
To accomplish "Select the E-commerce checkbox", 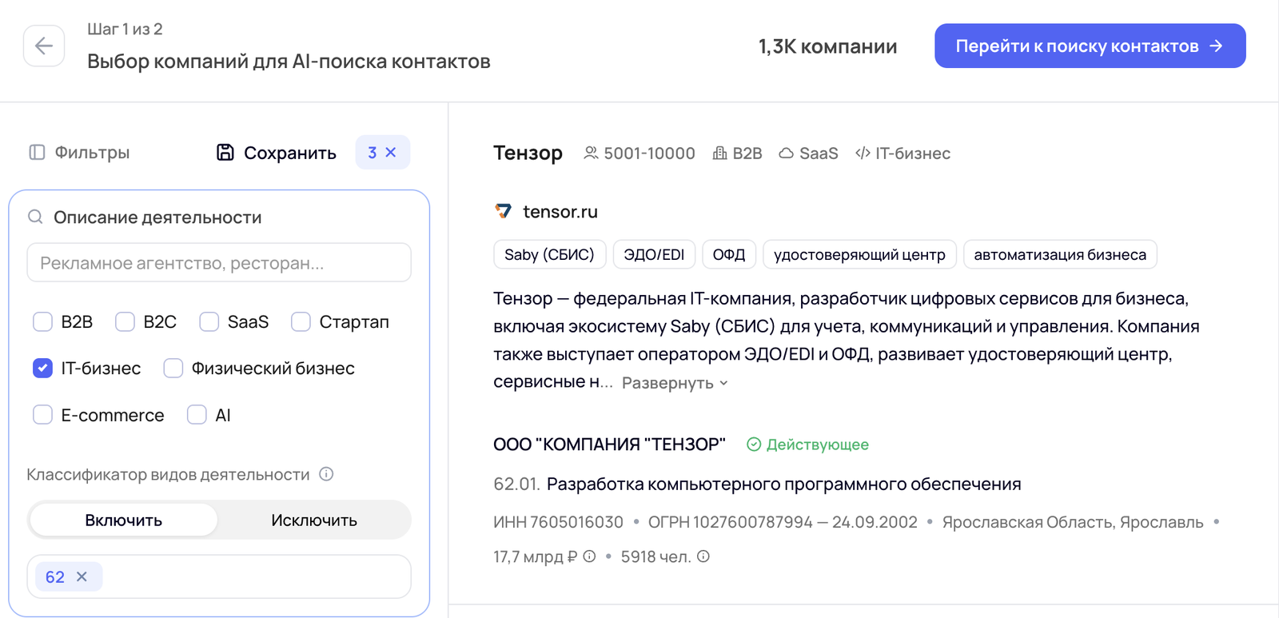I will pyautogui.click(x=42, y=415).
